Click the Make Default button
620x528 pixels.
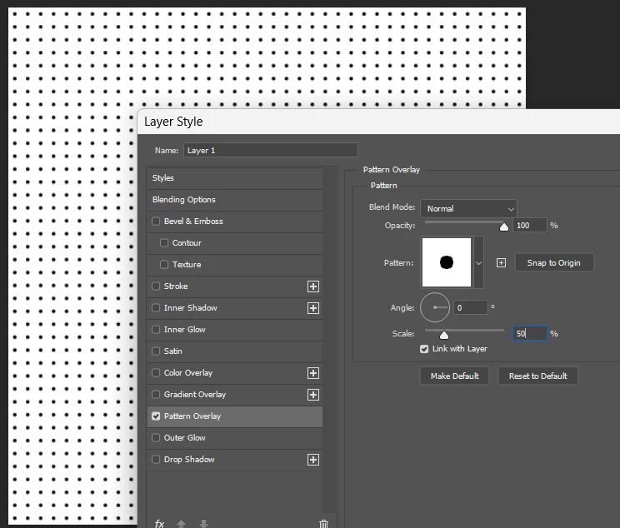click(x=454, y=376)
